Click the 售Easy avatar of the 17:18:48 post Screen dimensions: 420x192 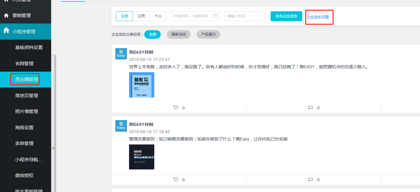(121, 126)
